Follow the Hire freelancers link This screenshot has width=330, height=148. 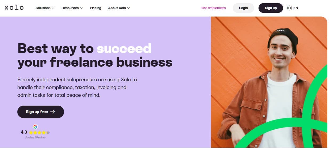[213, 8]
